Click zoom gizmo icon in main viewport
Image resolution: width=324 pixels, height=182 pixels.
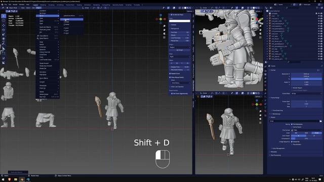click(164, 26)
